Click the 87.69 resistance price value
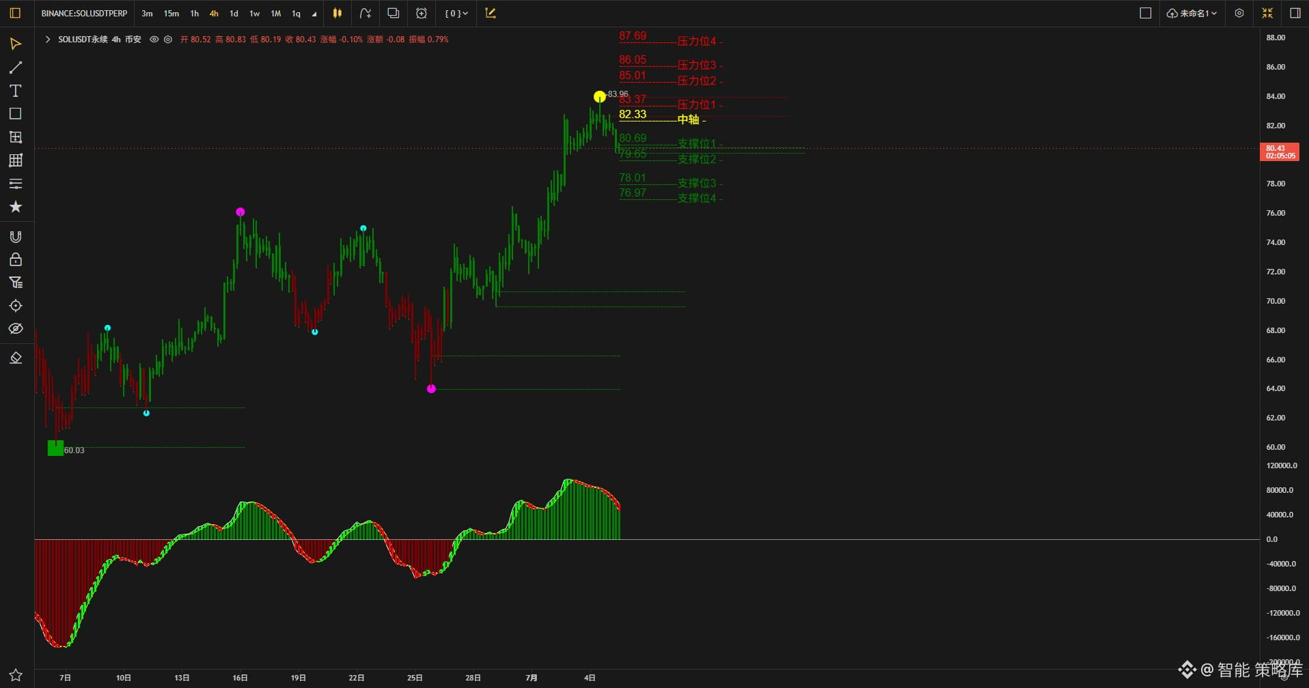This screenshot has height=688, width=1309. point(633,36)
